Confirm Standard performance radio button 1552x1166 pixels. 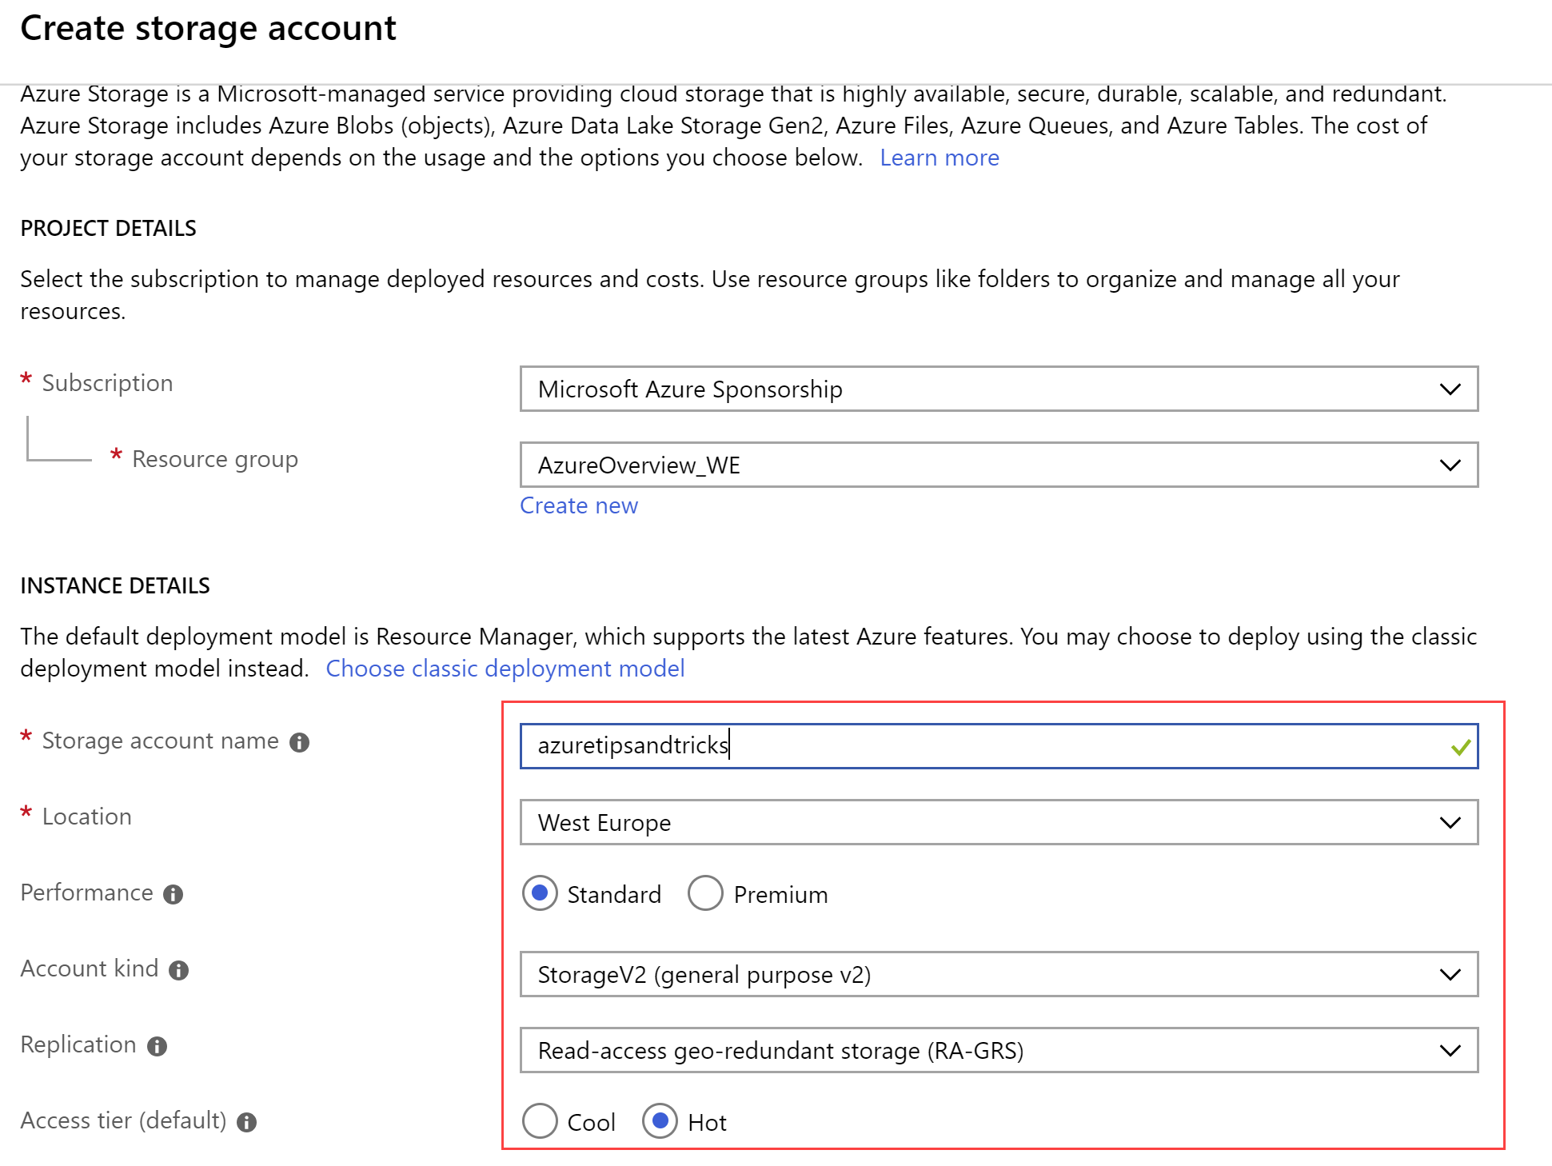540,893
